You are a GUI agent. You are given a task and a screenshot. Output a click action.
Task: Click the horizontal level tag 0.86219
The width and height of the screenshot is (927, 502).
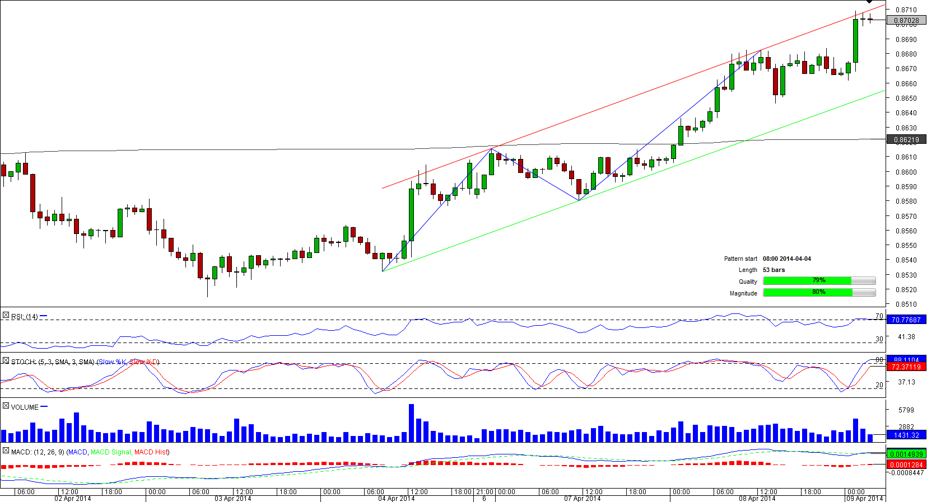906,139
